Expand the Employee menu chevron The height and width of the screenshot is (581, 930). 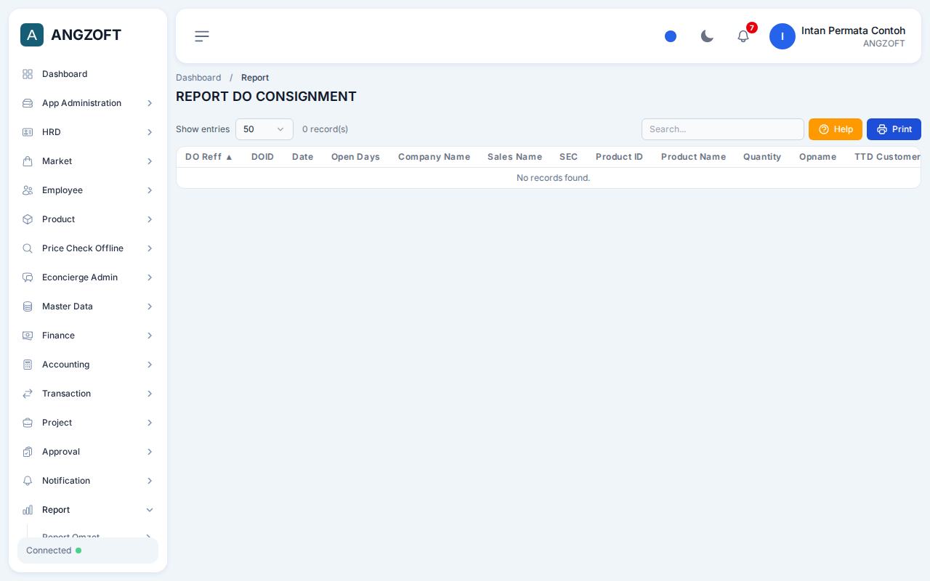click(150, 190)
